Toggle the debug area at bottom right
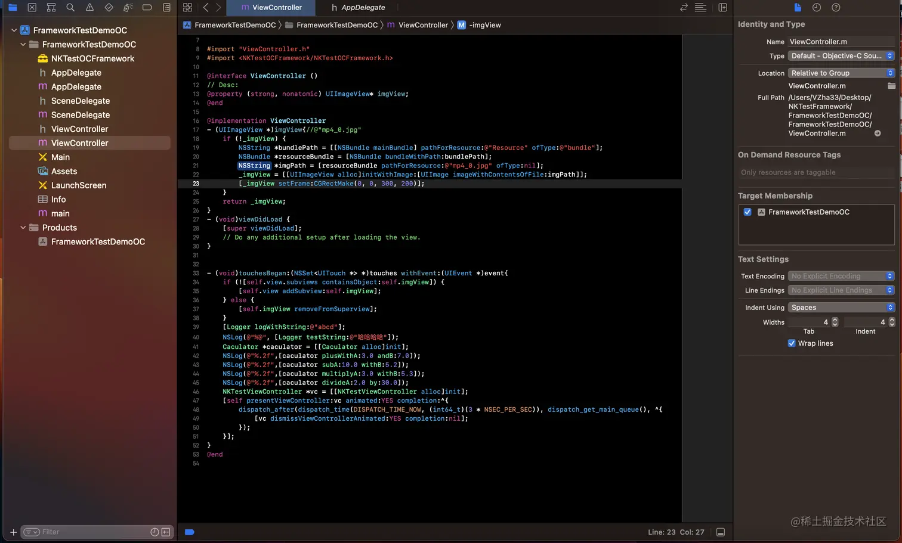This screenshot has width=902, height=543. pyautogui.click(x=721, y=532)
